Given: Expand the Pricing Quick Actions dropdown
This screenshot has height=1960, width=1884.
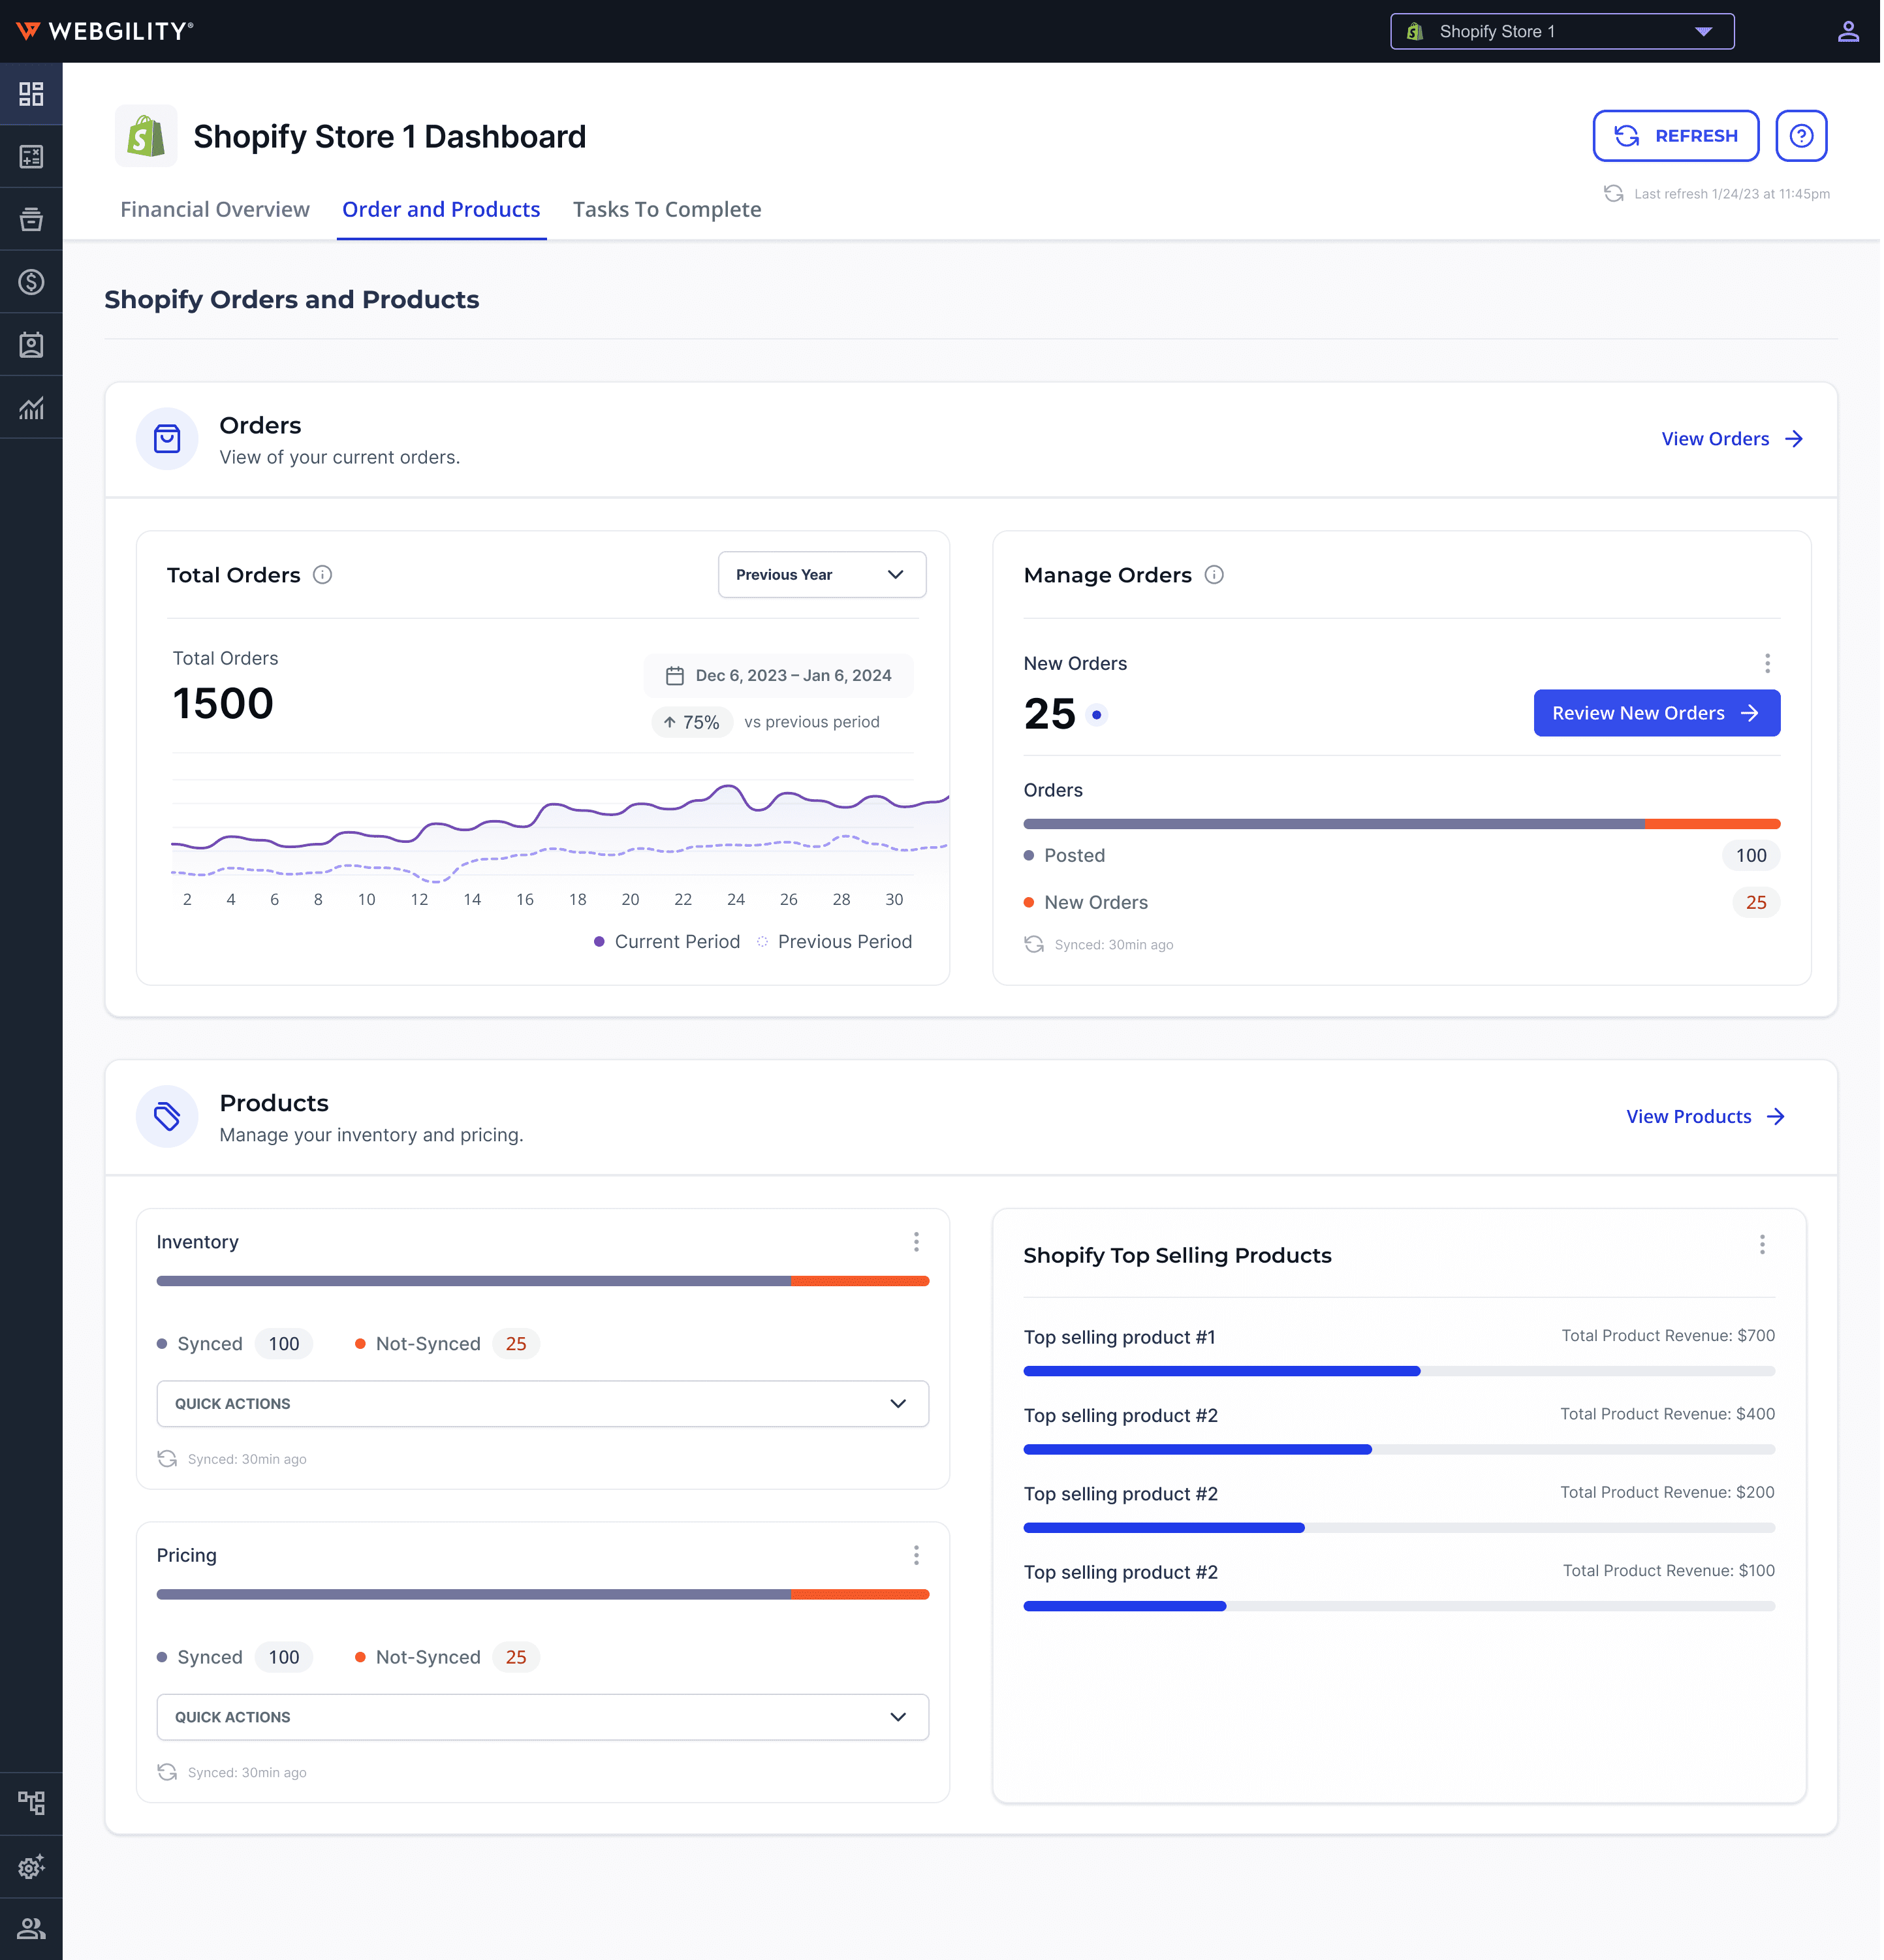Looking at the screenshot, I should (x=542, y=1717).
